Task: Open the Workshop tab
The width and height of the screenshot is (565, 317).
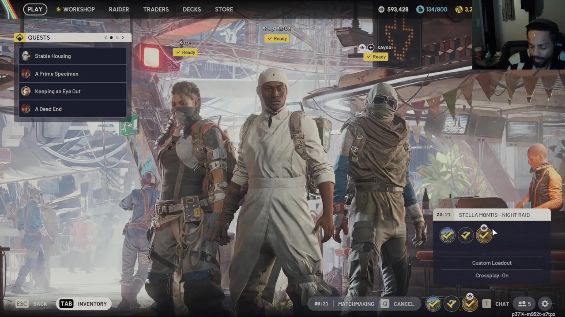Action: [79, 9]
